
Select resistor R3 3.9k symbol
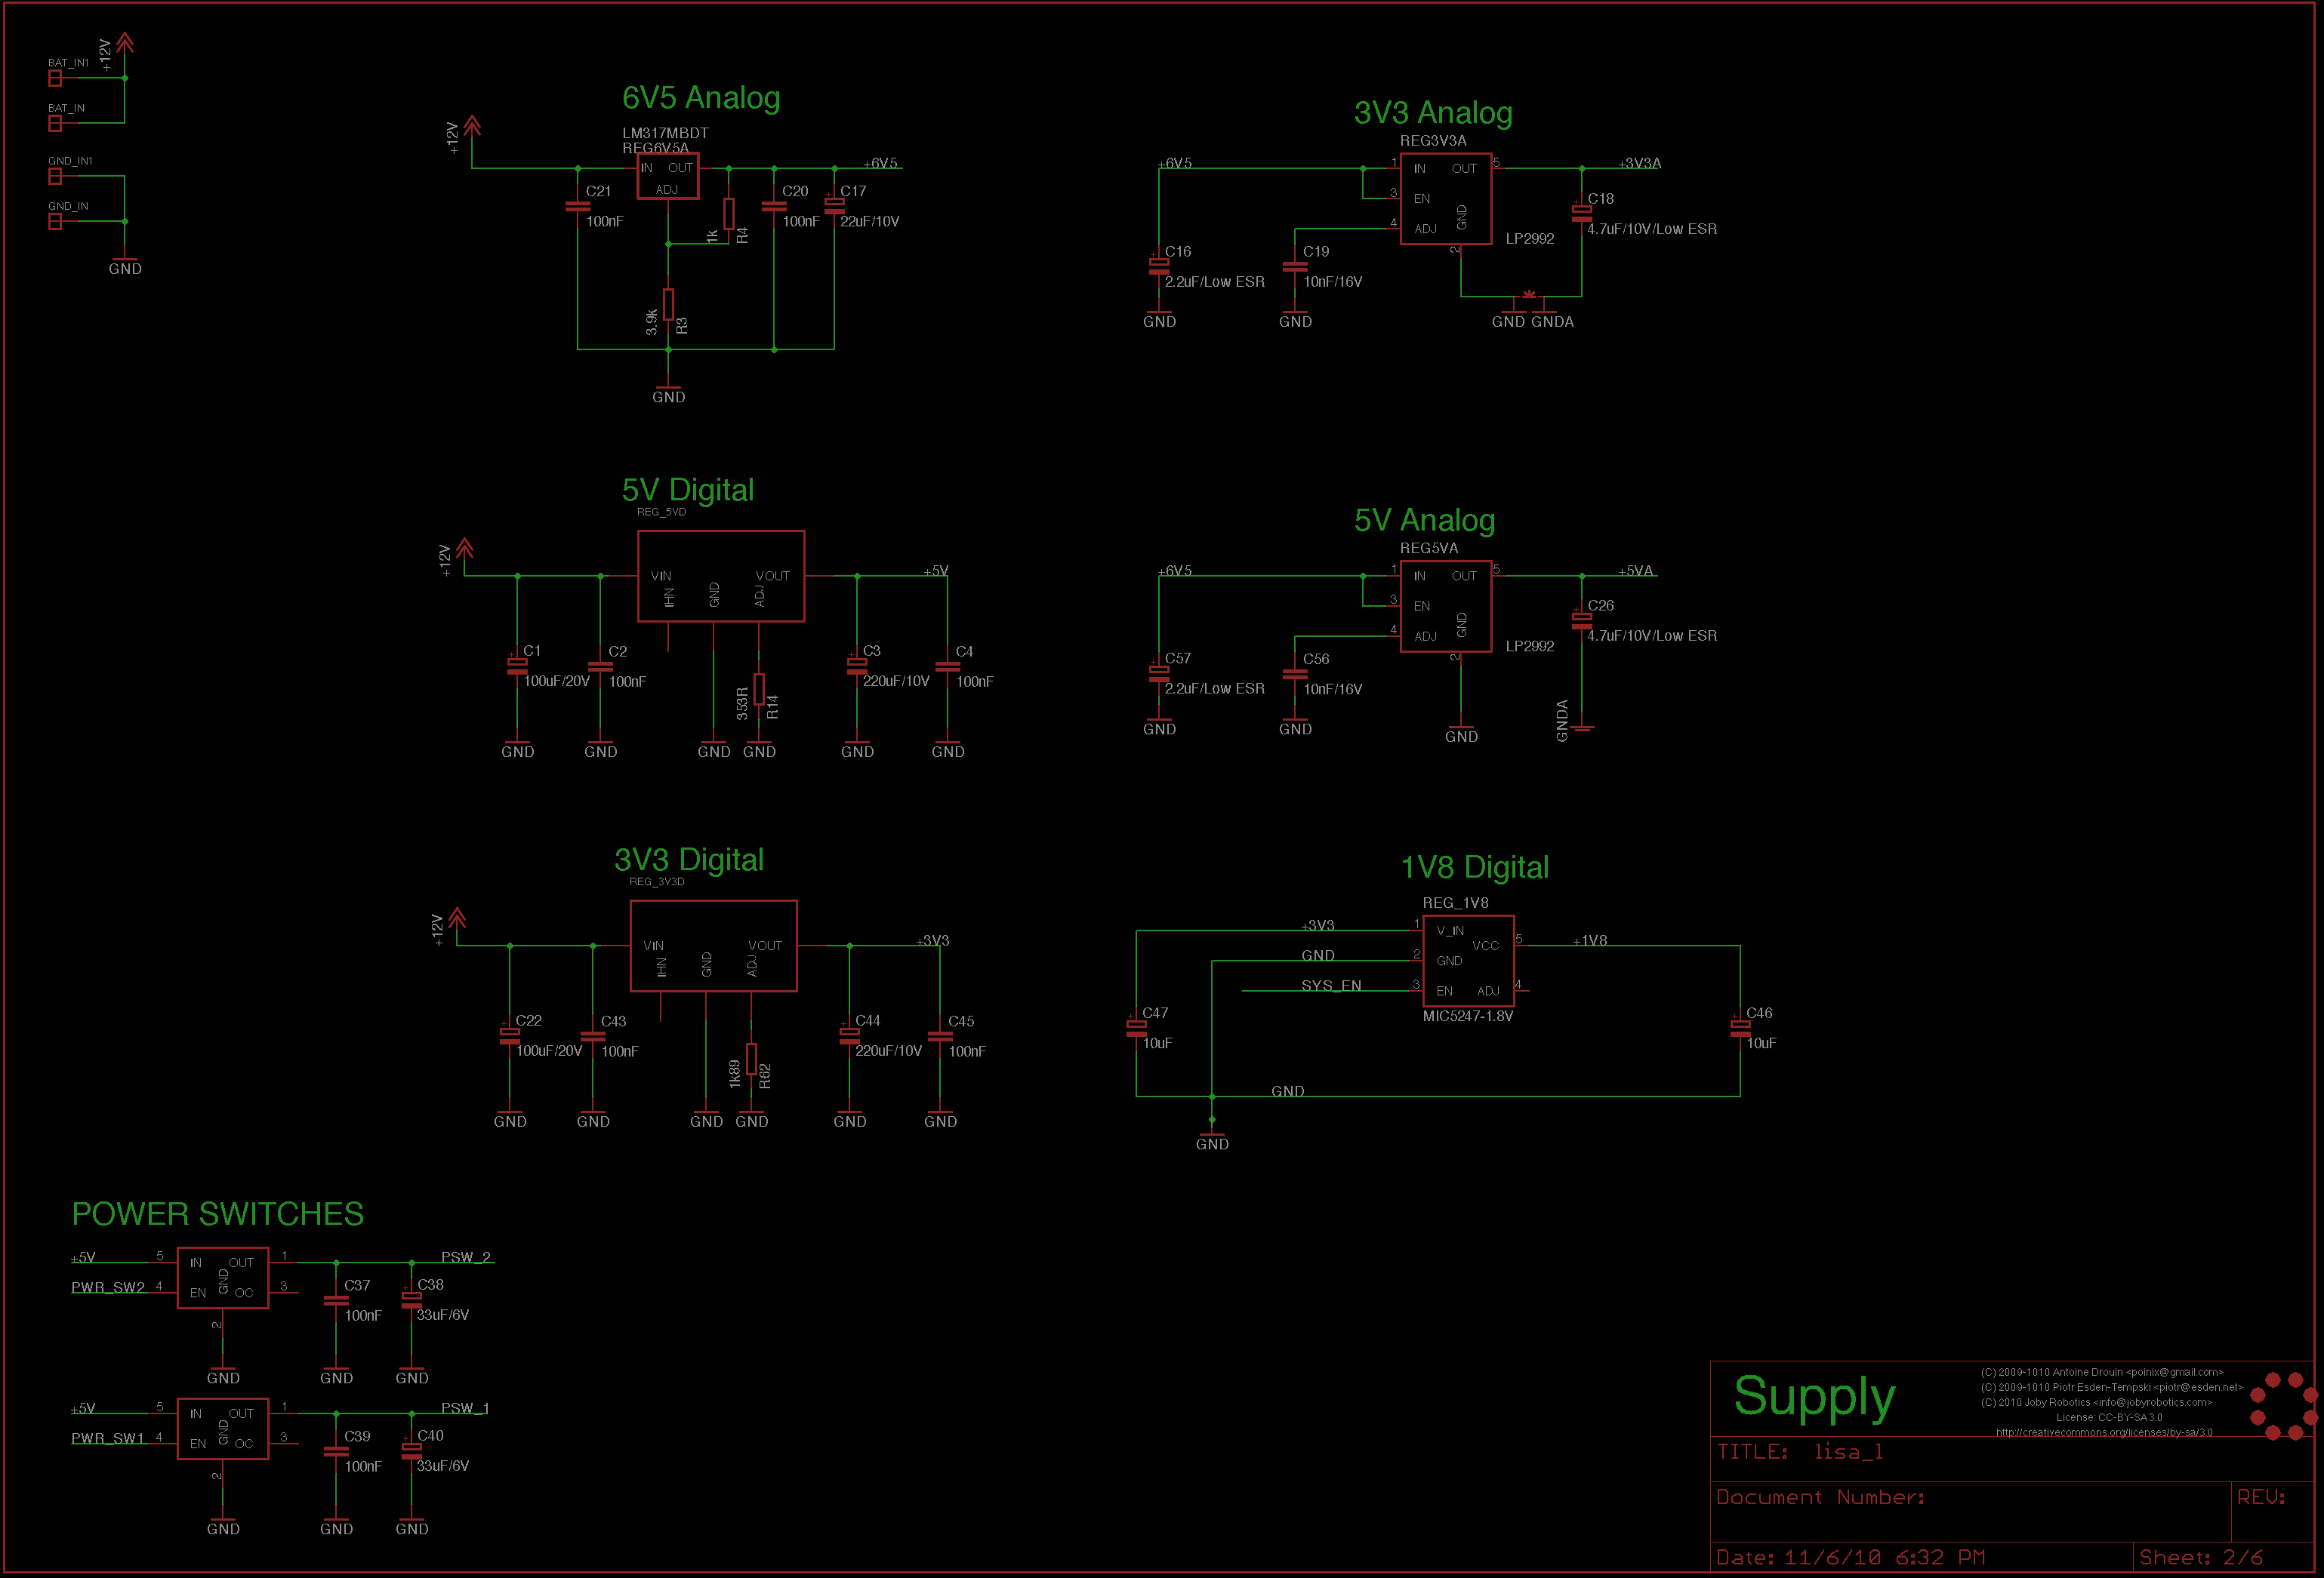668,304
